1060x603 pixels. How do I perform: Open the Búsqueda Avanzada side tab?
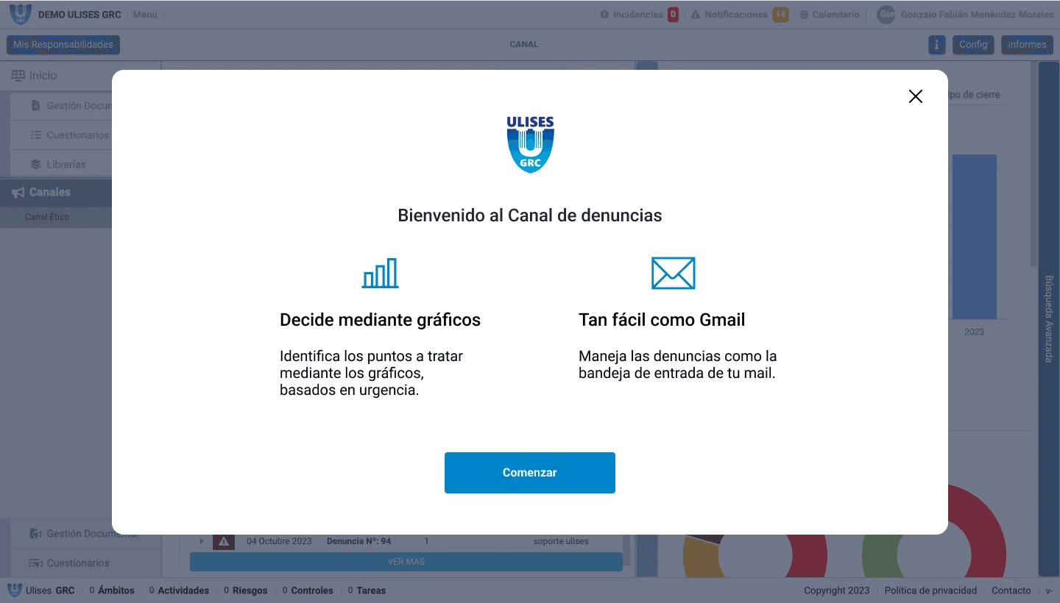[x=1049, y=318]
